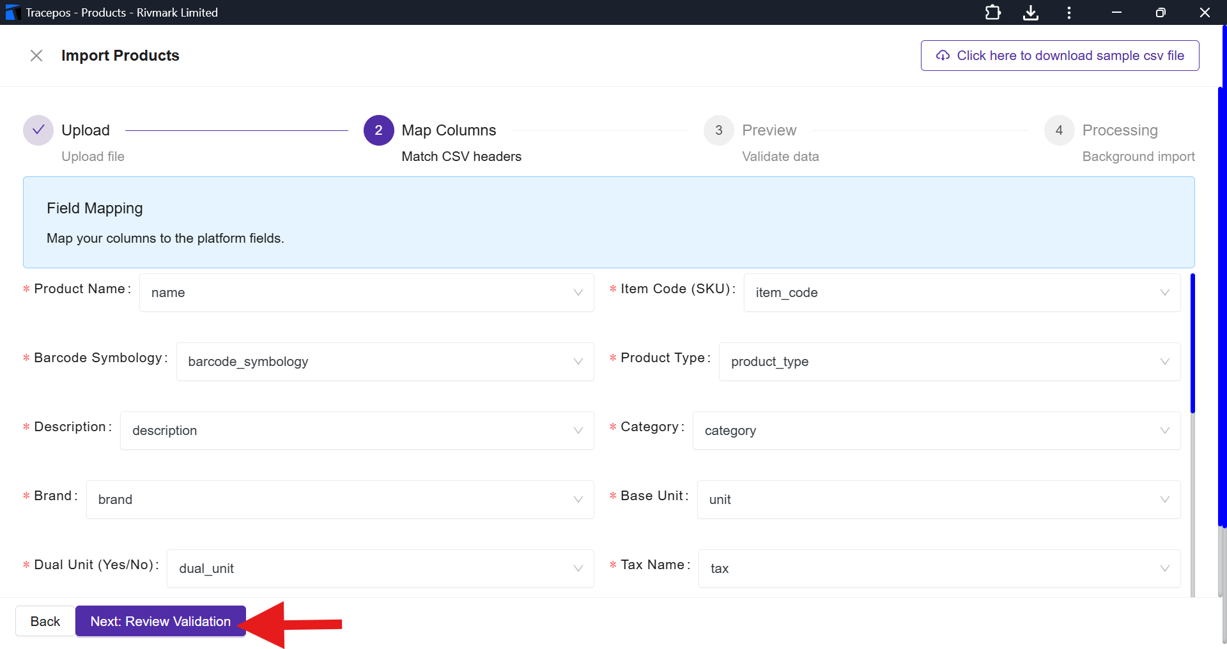The height and width of the screenshot is (649, 1227).
Task: Click the 'Background import' step description
Action: pyautogui.click(x=1139, y=157)
